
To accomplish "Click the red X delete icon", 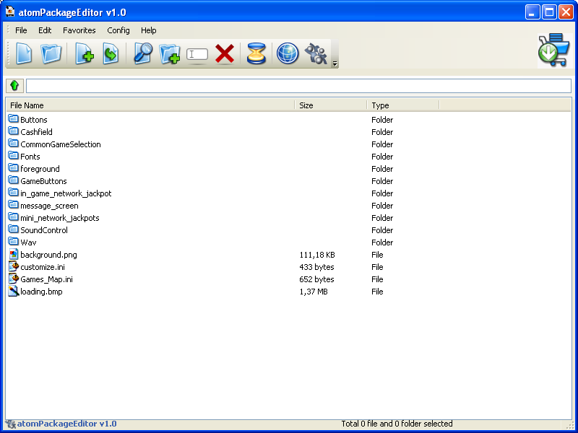I will 225,54.
